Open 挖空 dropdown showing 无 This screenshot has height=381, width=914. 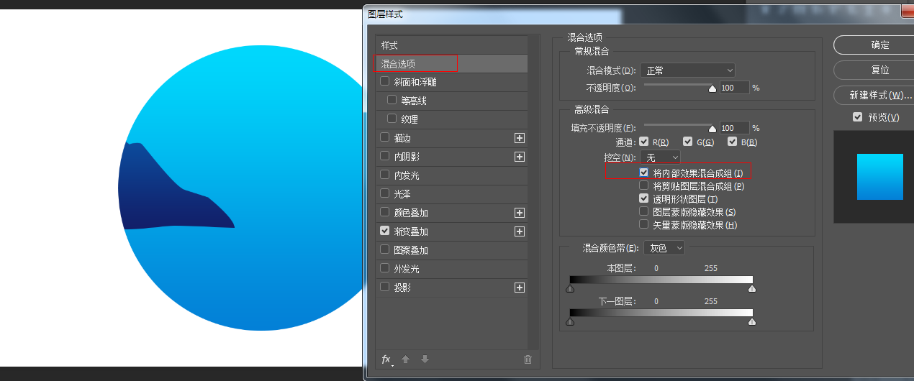660,157
